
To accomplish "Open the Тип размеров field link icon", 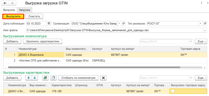I will (x=205, y=24).
